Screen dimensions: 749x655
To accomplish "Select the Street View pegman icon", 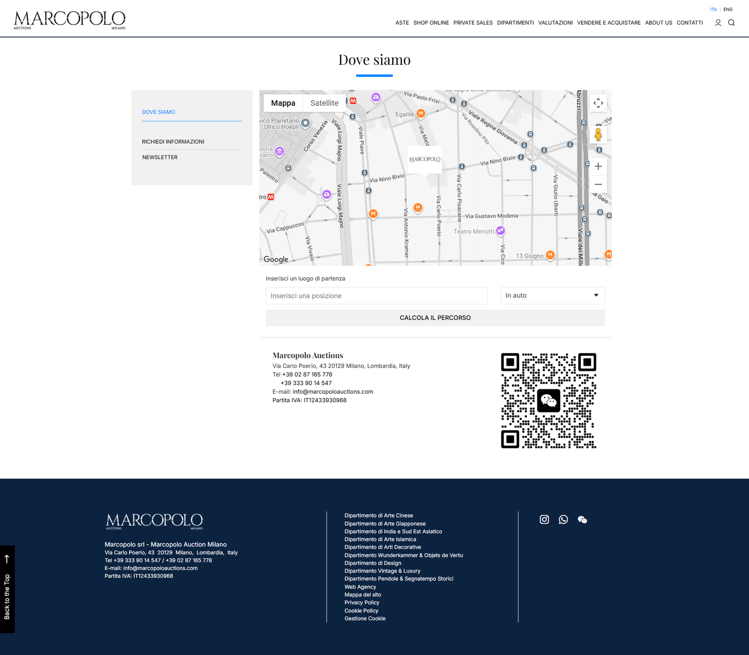I will (x=598, y=135).
